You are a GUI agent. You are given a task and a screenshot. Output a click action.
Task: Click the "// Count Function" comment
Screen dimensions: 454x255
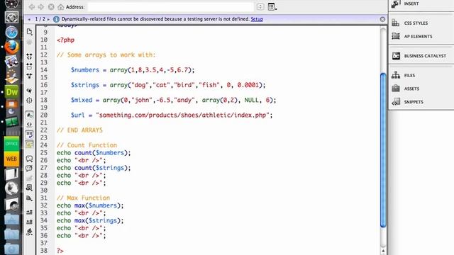pos(87,145)
